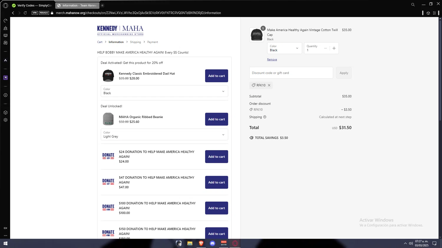Click Apply discount code button
Viewport: 442px width, 248px height.
[344, 73]
